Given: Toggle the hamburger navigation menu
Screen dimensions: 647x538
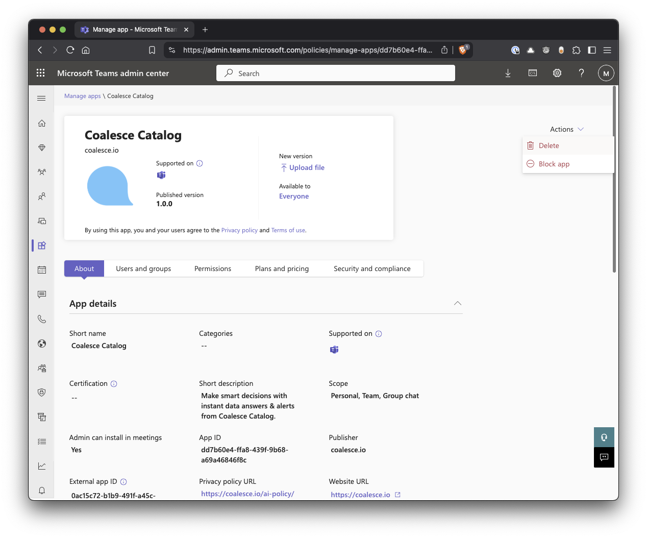Looking at the screenshot, I should (42, 98).
